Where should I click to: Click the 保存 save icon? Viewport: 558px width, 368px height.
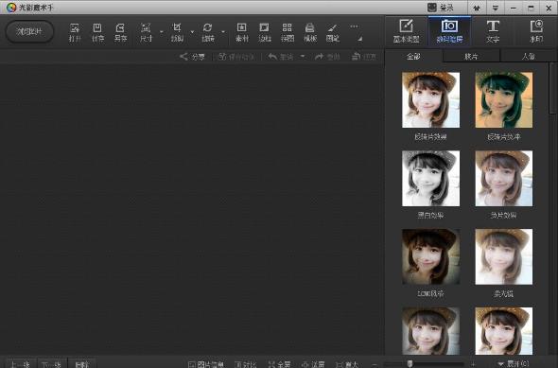97,32
